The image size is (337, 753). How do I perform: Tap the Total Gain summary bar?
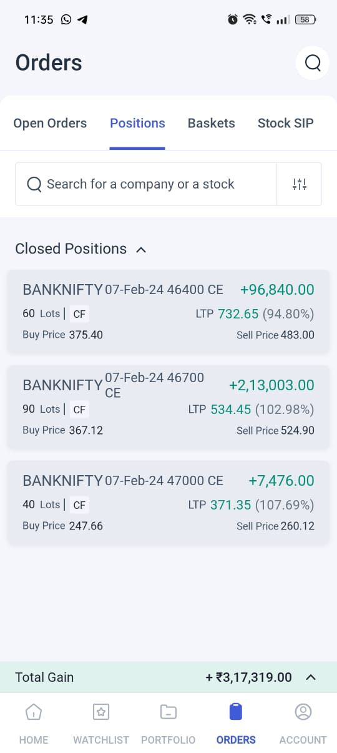pos(168,677)
